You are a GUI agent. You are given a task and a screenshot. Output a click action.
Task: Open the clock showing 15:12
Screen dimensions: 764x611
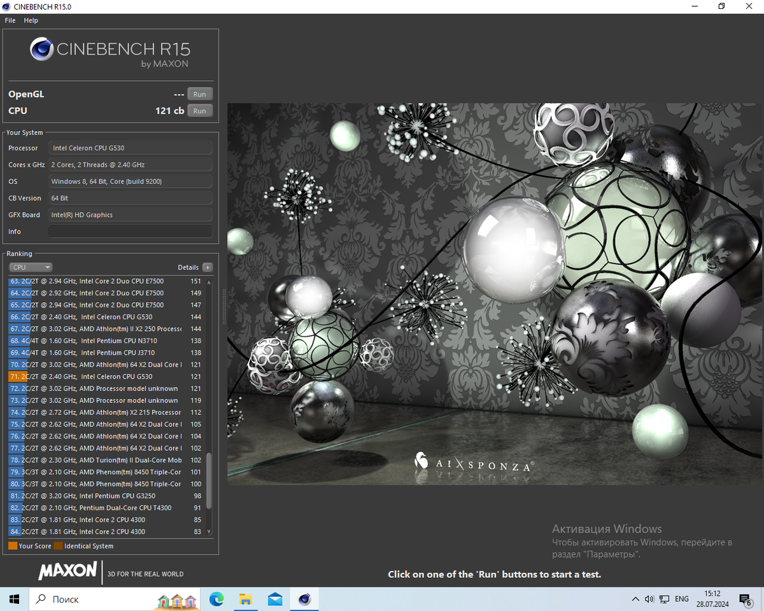click(712, 599)
